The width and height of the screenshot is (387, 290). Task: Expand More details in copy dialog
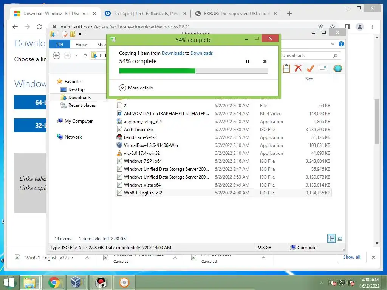(x=136, y=88)
